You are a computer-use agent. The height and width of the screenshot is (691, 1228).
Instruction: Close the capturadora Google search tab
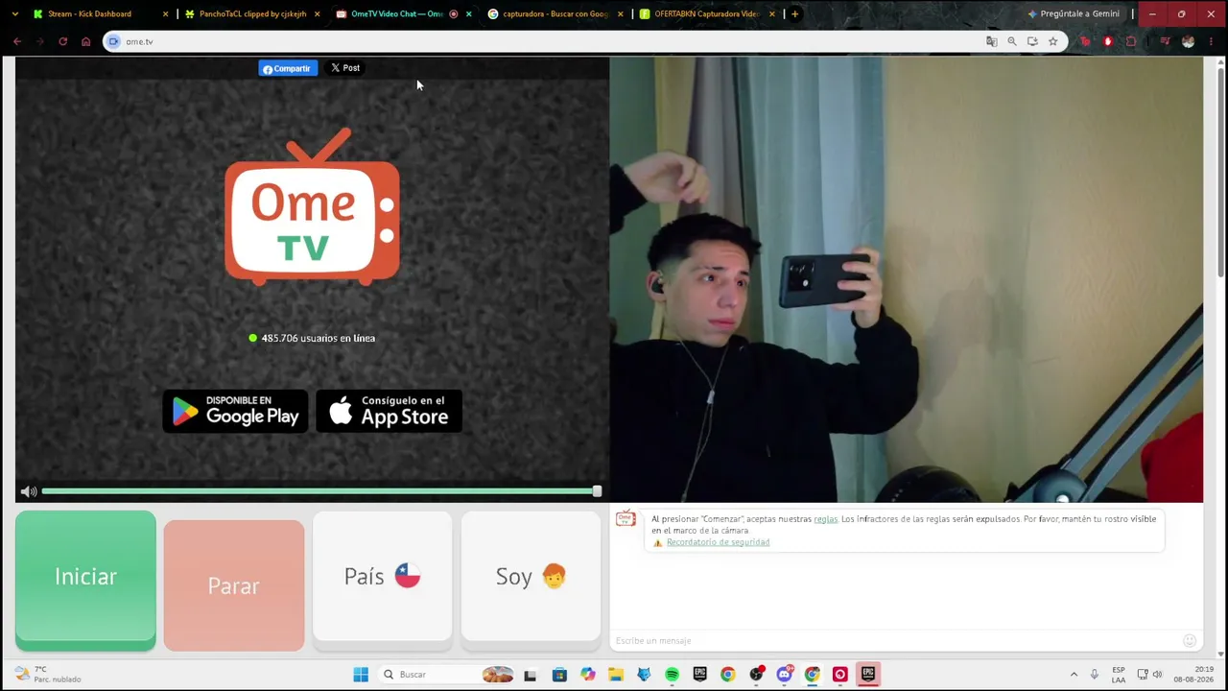[x=620, y=14]
